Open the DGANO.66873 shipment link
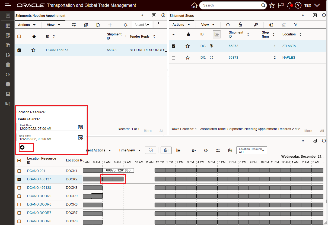Viewport: 328px width, 225px height. click(x=57, y=50)
